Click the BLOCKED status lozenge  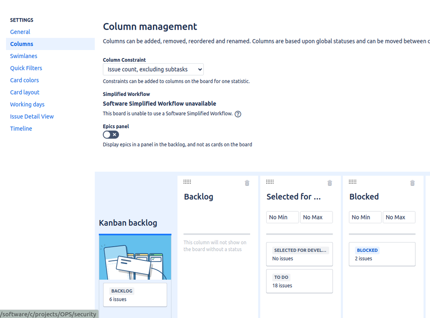pos(367,250)
